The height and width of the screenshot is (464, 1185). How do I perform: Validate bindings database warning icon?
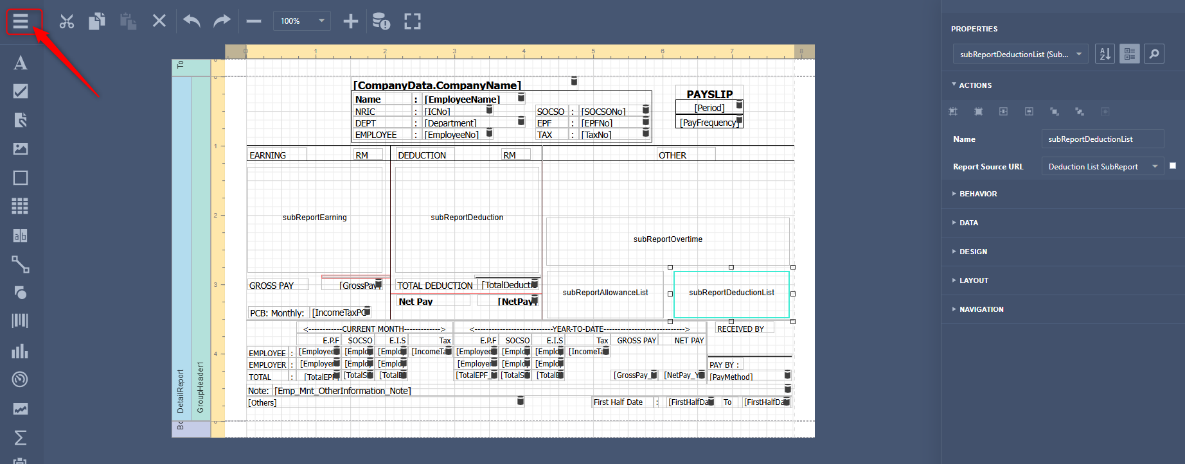382,21
